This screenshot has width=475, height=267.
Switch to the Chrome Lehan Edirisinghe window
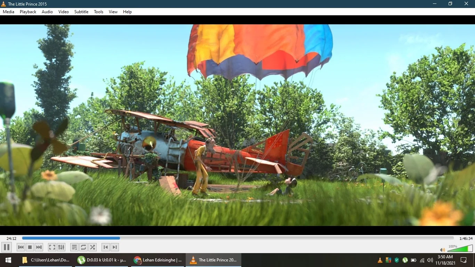158,260
